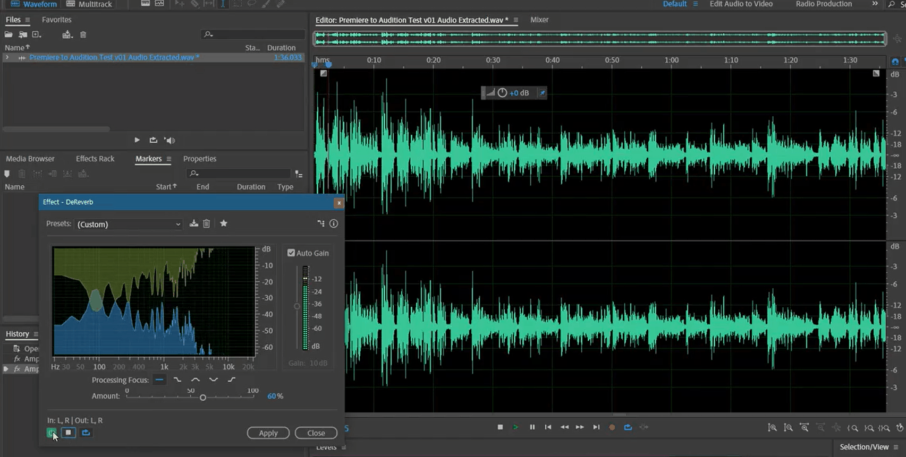Apply the DeReverb effect
906x457 pixels.
coord(268,433)
